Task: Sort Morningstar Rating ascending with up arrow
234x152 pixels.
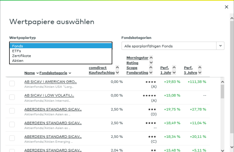Action: (x=151, y=58)
